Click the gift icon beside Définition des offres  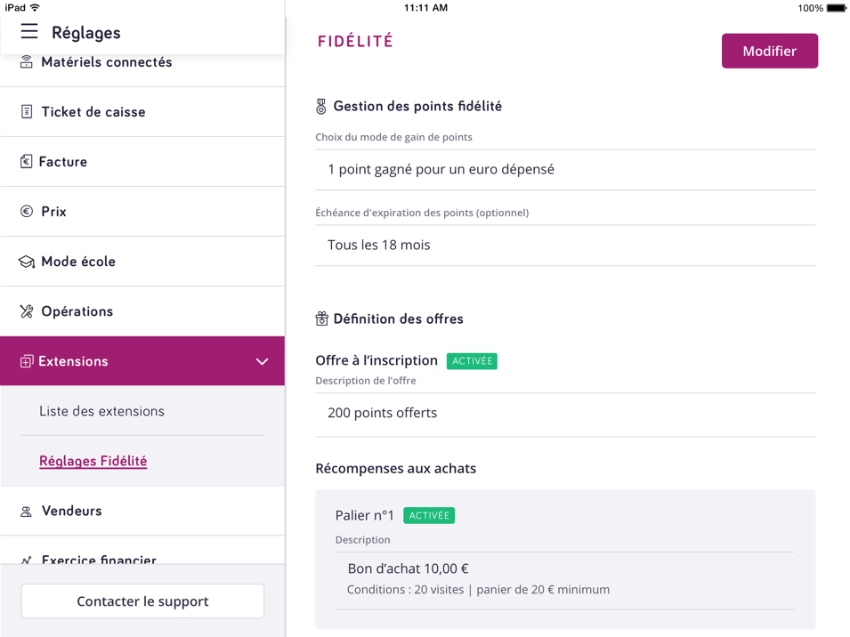coord(320,318)
